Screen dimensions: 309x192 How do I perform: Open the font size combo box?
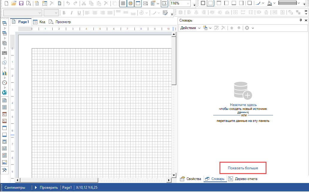pyautogui.click(x=51, y=13)
